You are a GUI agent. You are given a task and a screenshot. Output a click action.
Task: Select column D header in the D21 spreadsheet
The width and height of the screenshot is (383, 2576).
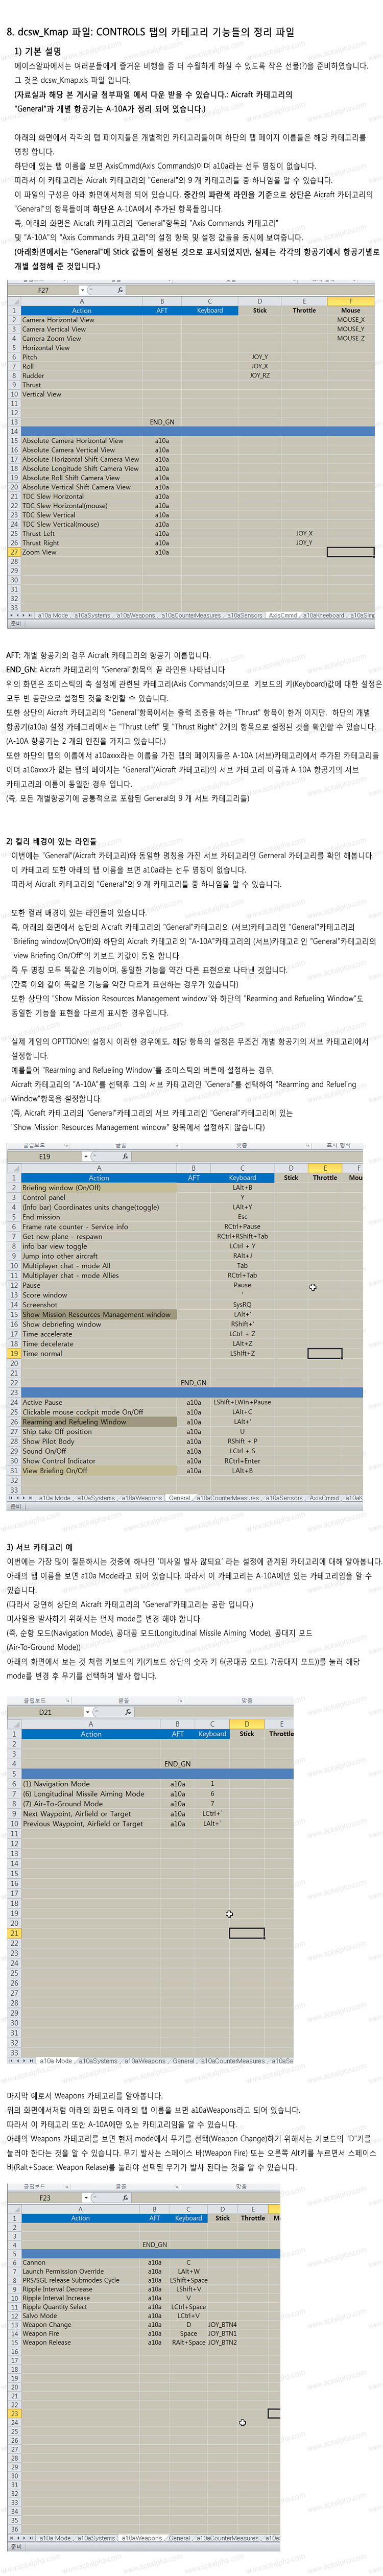[246, 1723]
